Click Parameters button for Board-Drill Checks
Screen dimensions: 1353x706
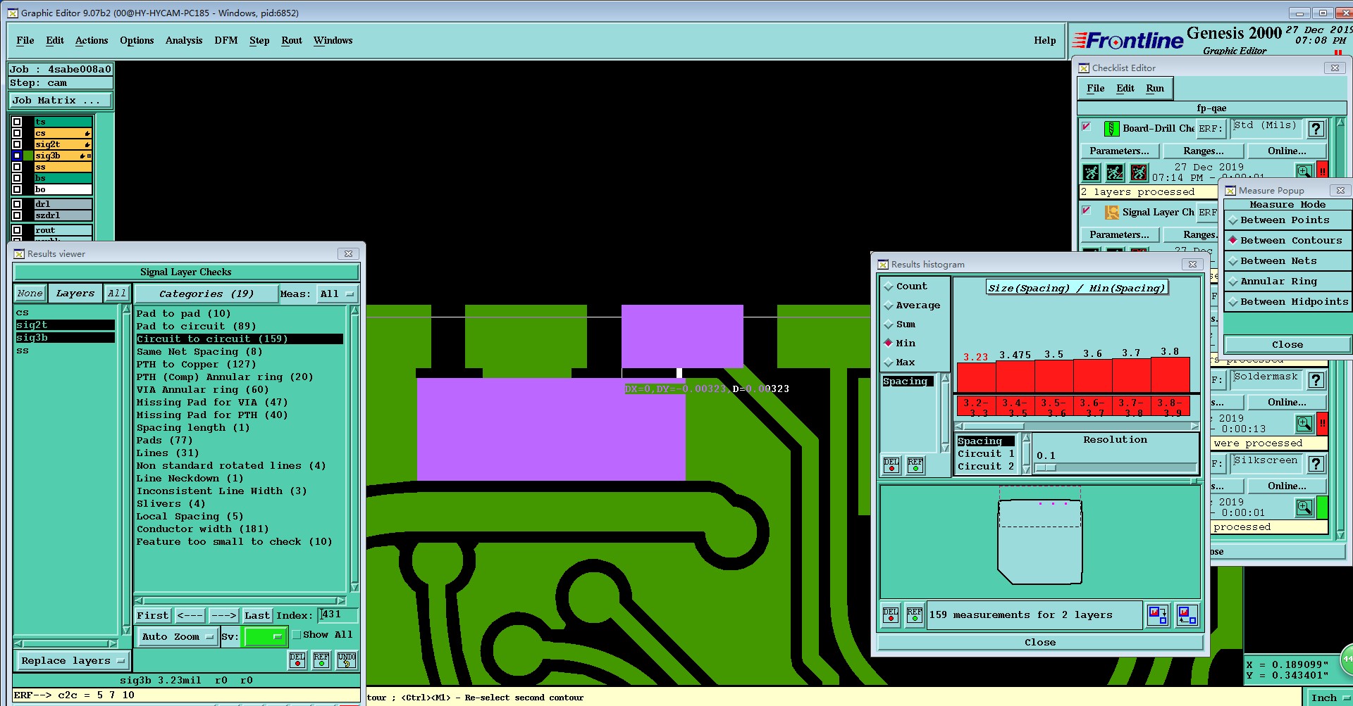[x=1119, y=151]
